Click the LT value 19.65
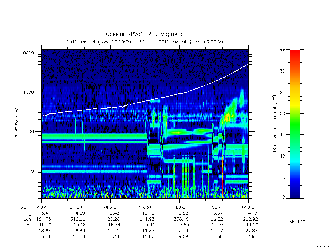The image size is (331, 248). coord(148,231)
